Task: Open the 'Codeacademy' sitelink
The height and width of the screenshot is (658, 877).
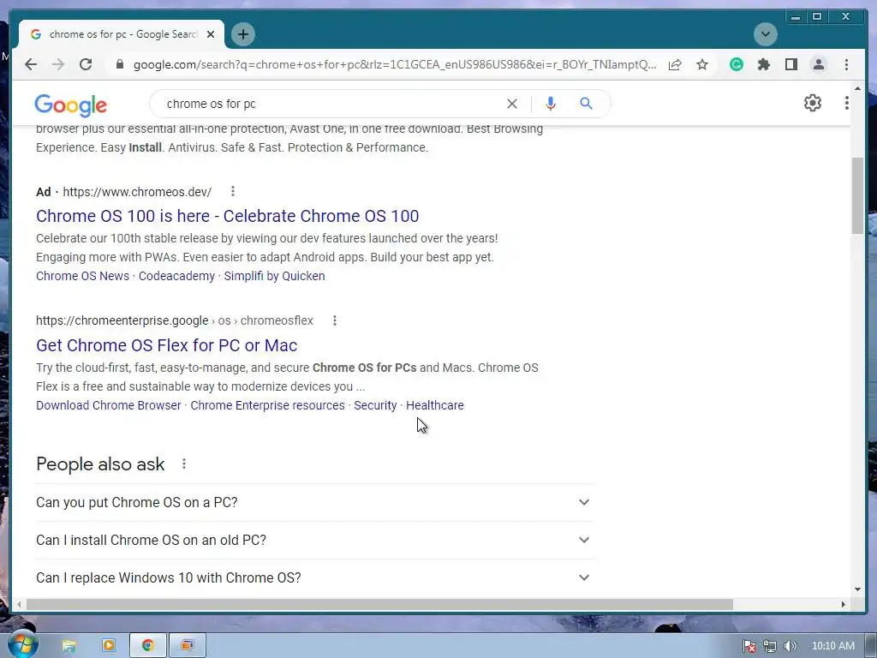Action: 176,276
